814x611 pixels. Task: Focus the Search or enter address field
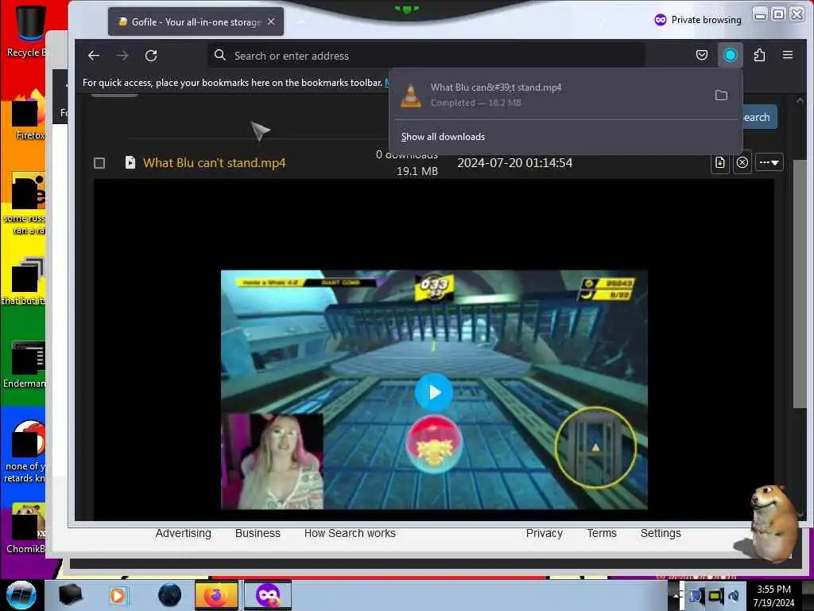(x=427, y=56)
